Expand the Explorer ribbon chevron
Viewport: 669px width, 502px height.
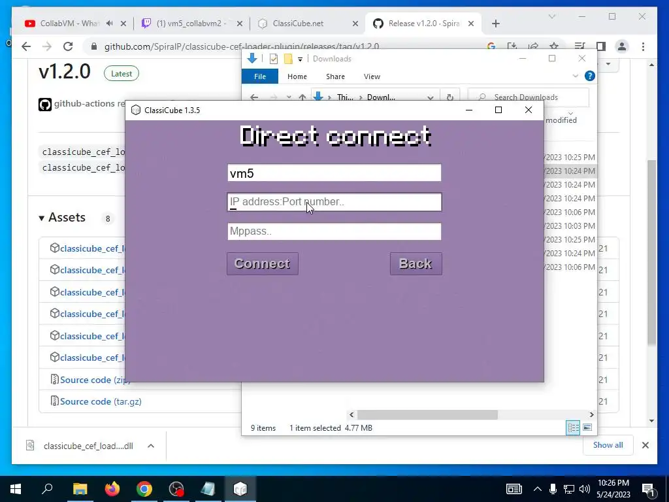pos(575,76)
